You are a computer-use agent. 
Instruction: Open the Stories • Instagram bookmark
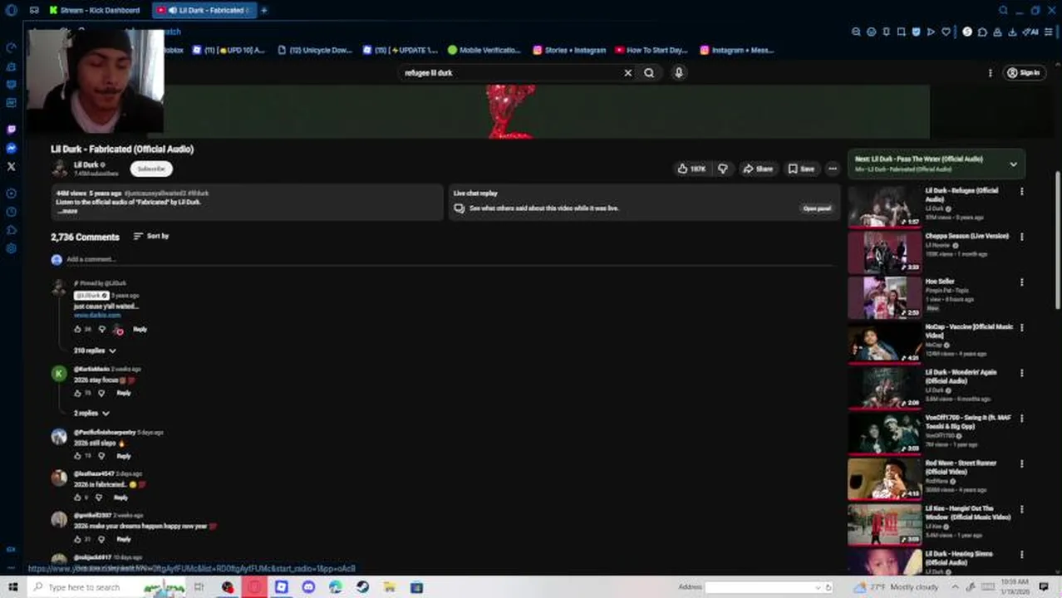[x=570, y=50]
